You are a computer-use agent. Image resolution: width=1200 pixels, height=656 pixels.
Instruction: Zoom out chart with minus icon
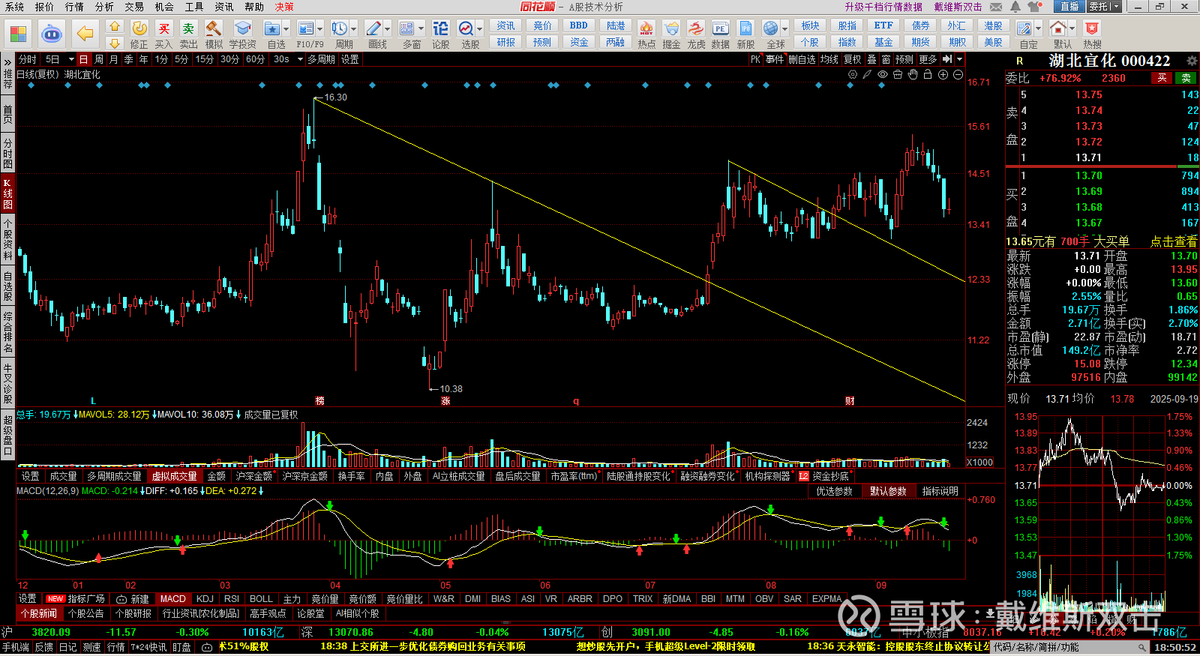pyautogui.click(x=958, y=75)
